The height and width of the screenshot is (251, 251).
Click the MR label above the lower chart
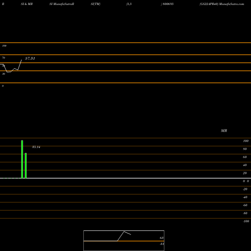coord(224,131)
